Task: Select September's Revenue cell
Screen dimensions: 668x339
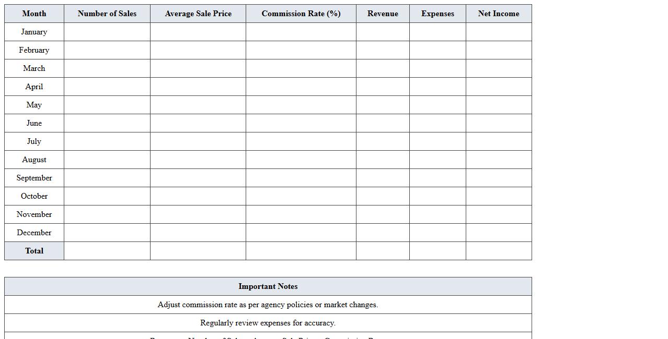Action: tap(383, 178)
